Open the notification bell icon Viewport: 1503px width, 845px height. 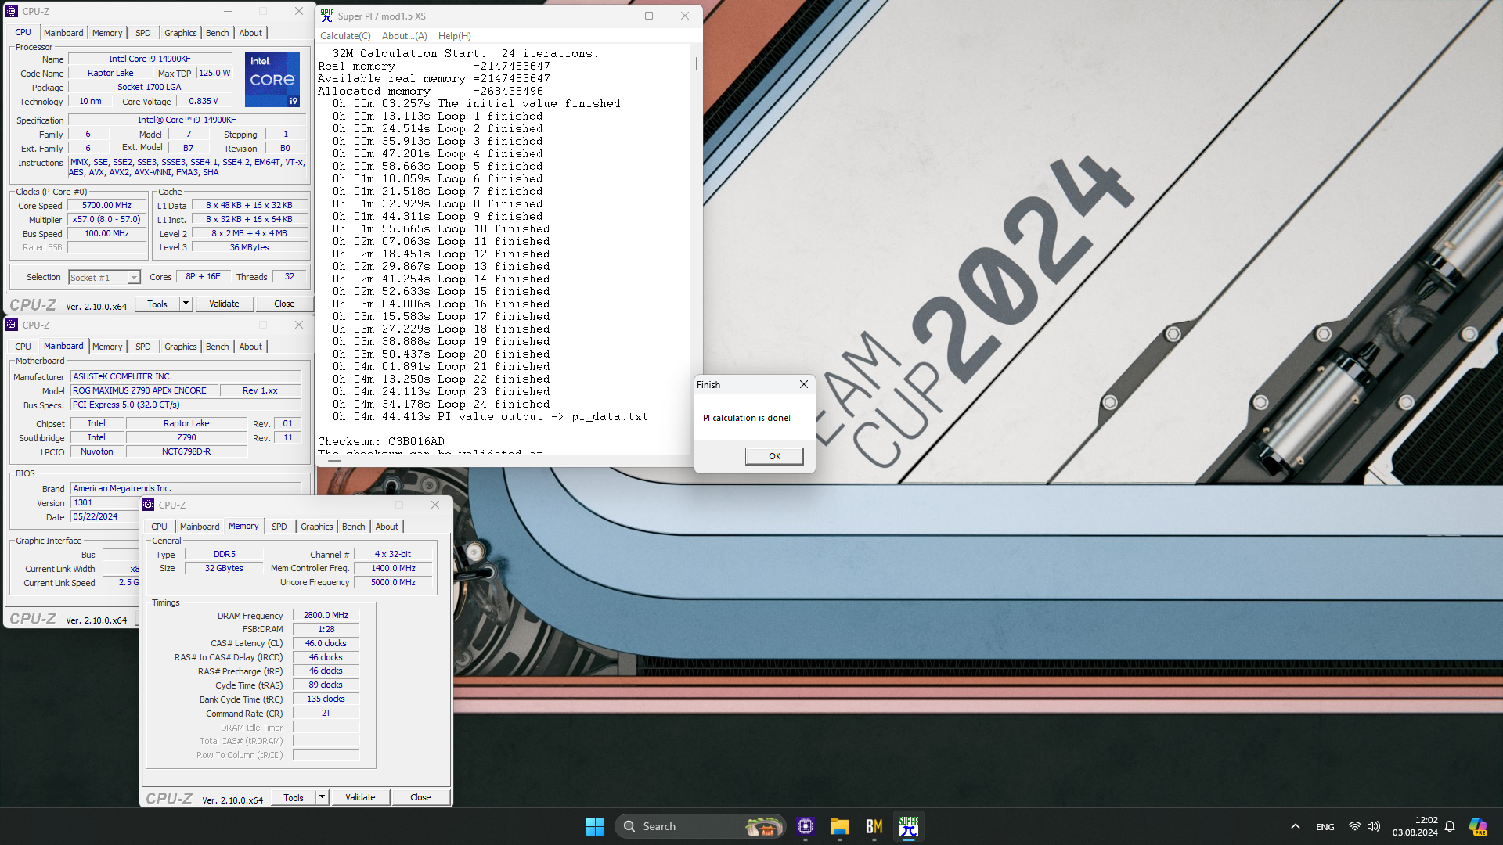(1450, 826)
